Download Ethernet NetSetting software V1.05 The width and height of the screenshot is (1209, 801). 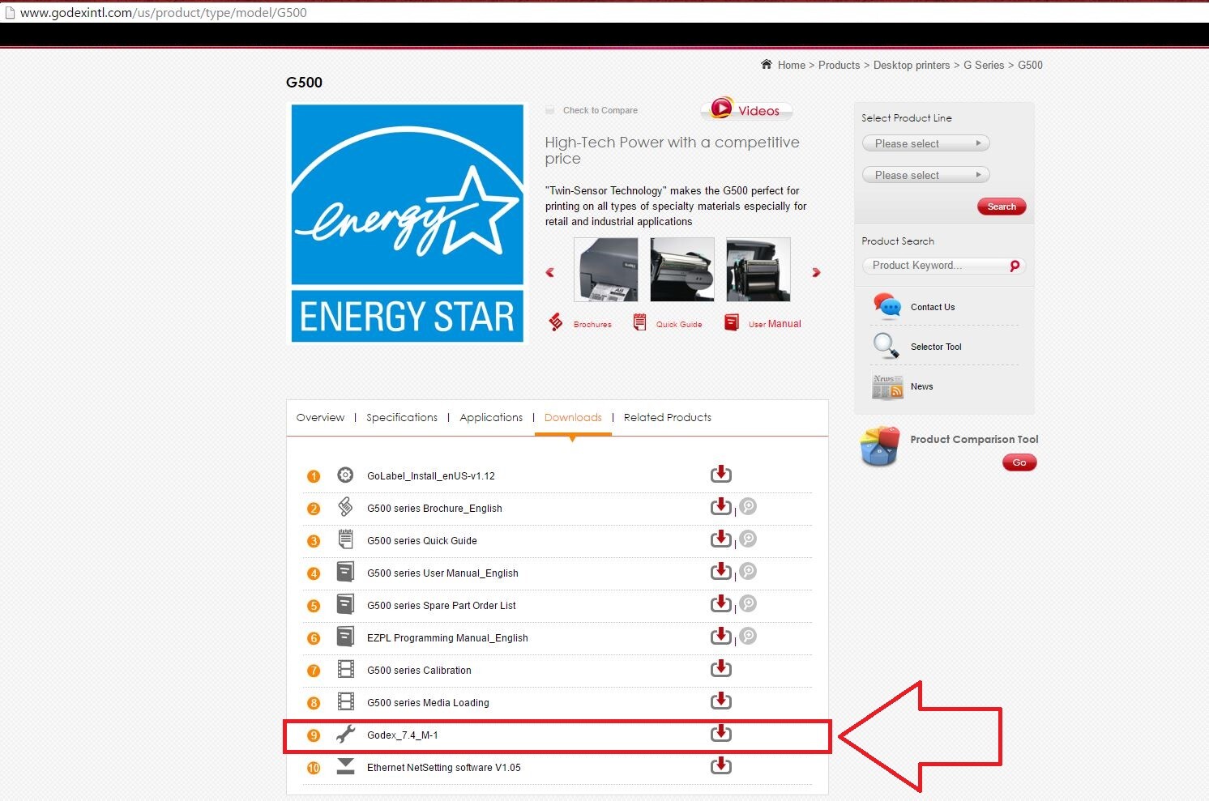tap(720, 765)
